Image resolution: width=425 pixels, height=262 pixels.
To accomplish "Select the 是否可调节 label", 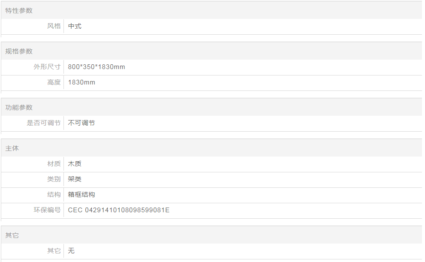I will point(44,123).
